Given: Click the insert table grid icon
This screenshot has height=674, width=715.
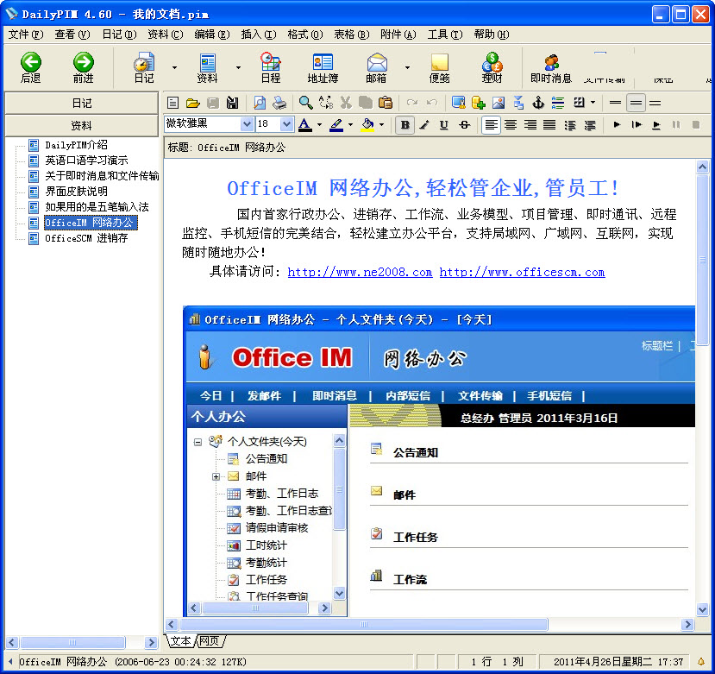Looking at the screenshot, I should tap(579, 103).
